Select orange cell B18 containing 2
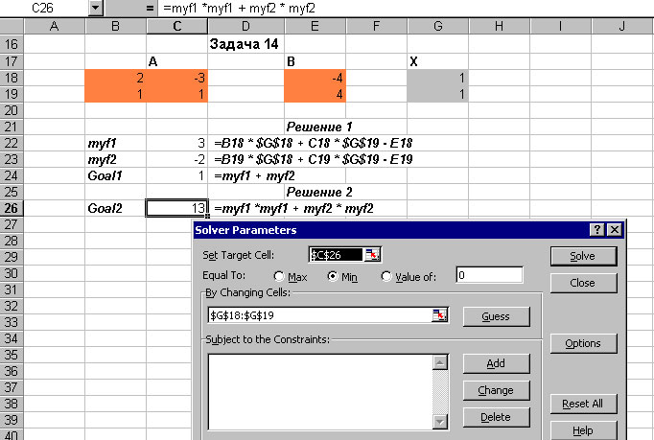The image size is (654, 440). 116,78
